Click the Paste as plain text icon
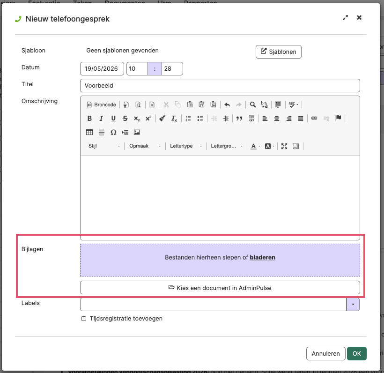The image size is (384, 373). [201, 104]
